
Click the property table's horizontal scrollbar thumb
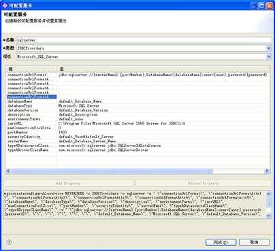112,171
